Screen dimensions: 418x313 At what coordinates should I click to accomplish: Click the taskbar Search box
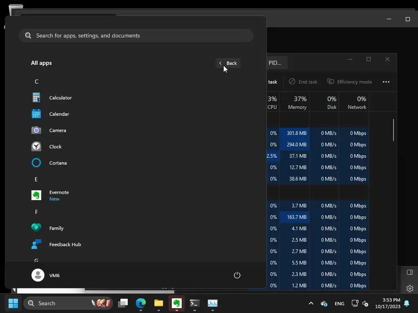coord(68,303)
